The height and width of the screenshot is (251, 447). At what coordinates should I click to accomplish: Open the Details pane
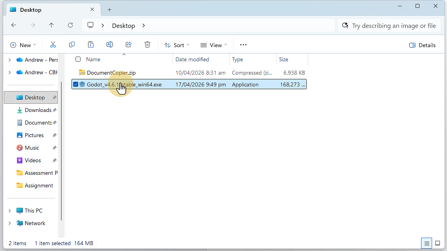pyautogui.click(x=422, y=45)
